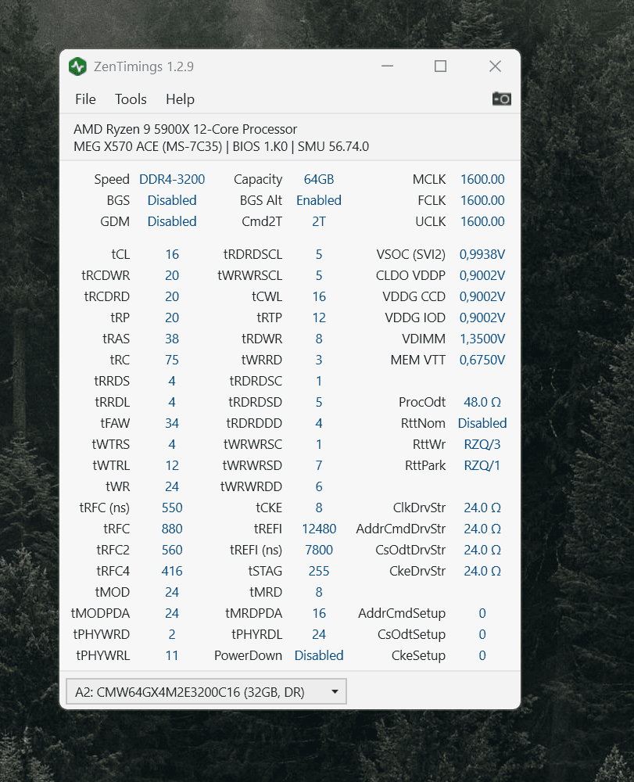Click the AMD Ryzen 9 5900X processor name
The width and height of the screenshot is (634, 782).
coord(185,129)
